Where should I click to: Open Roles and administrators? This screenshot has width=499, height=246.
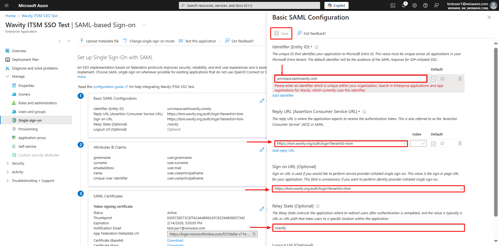37,103
